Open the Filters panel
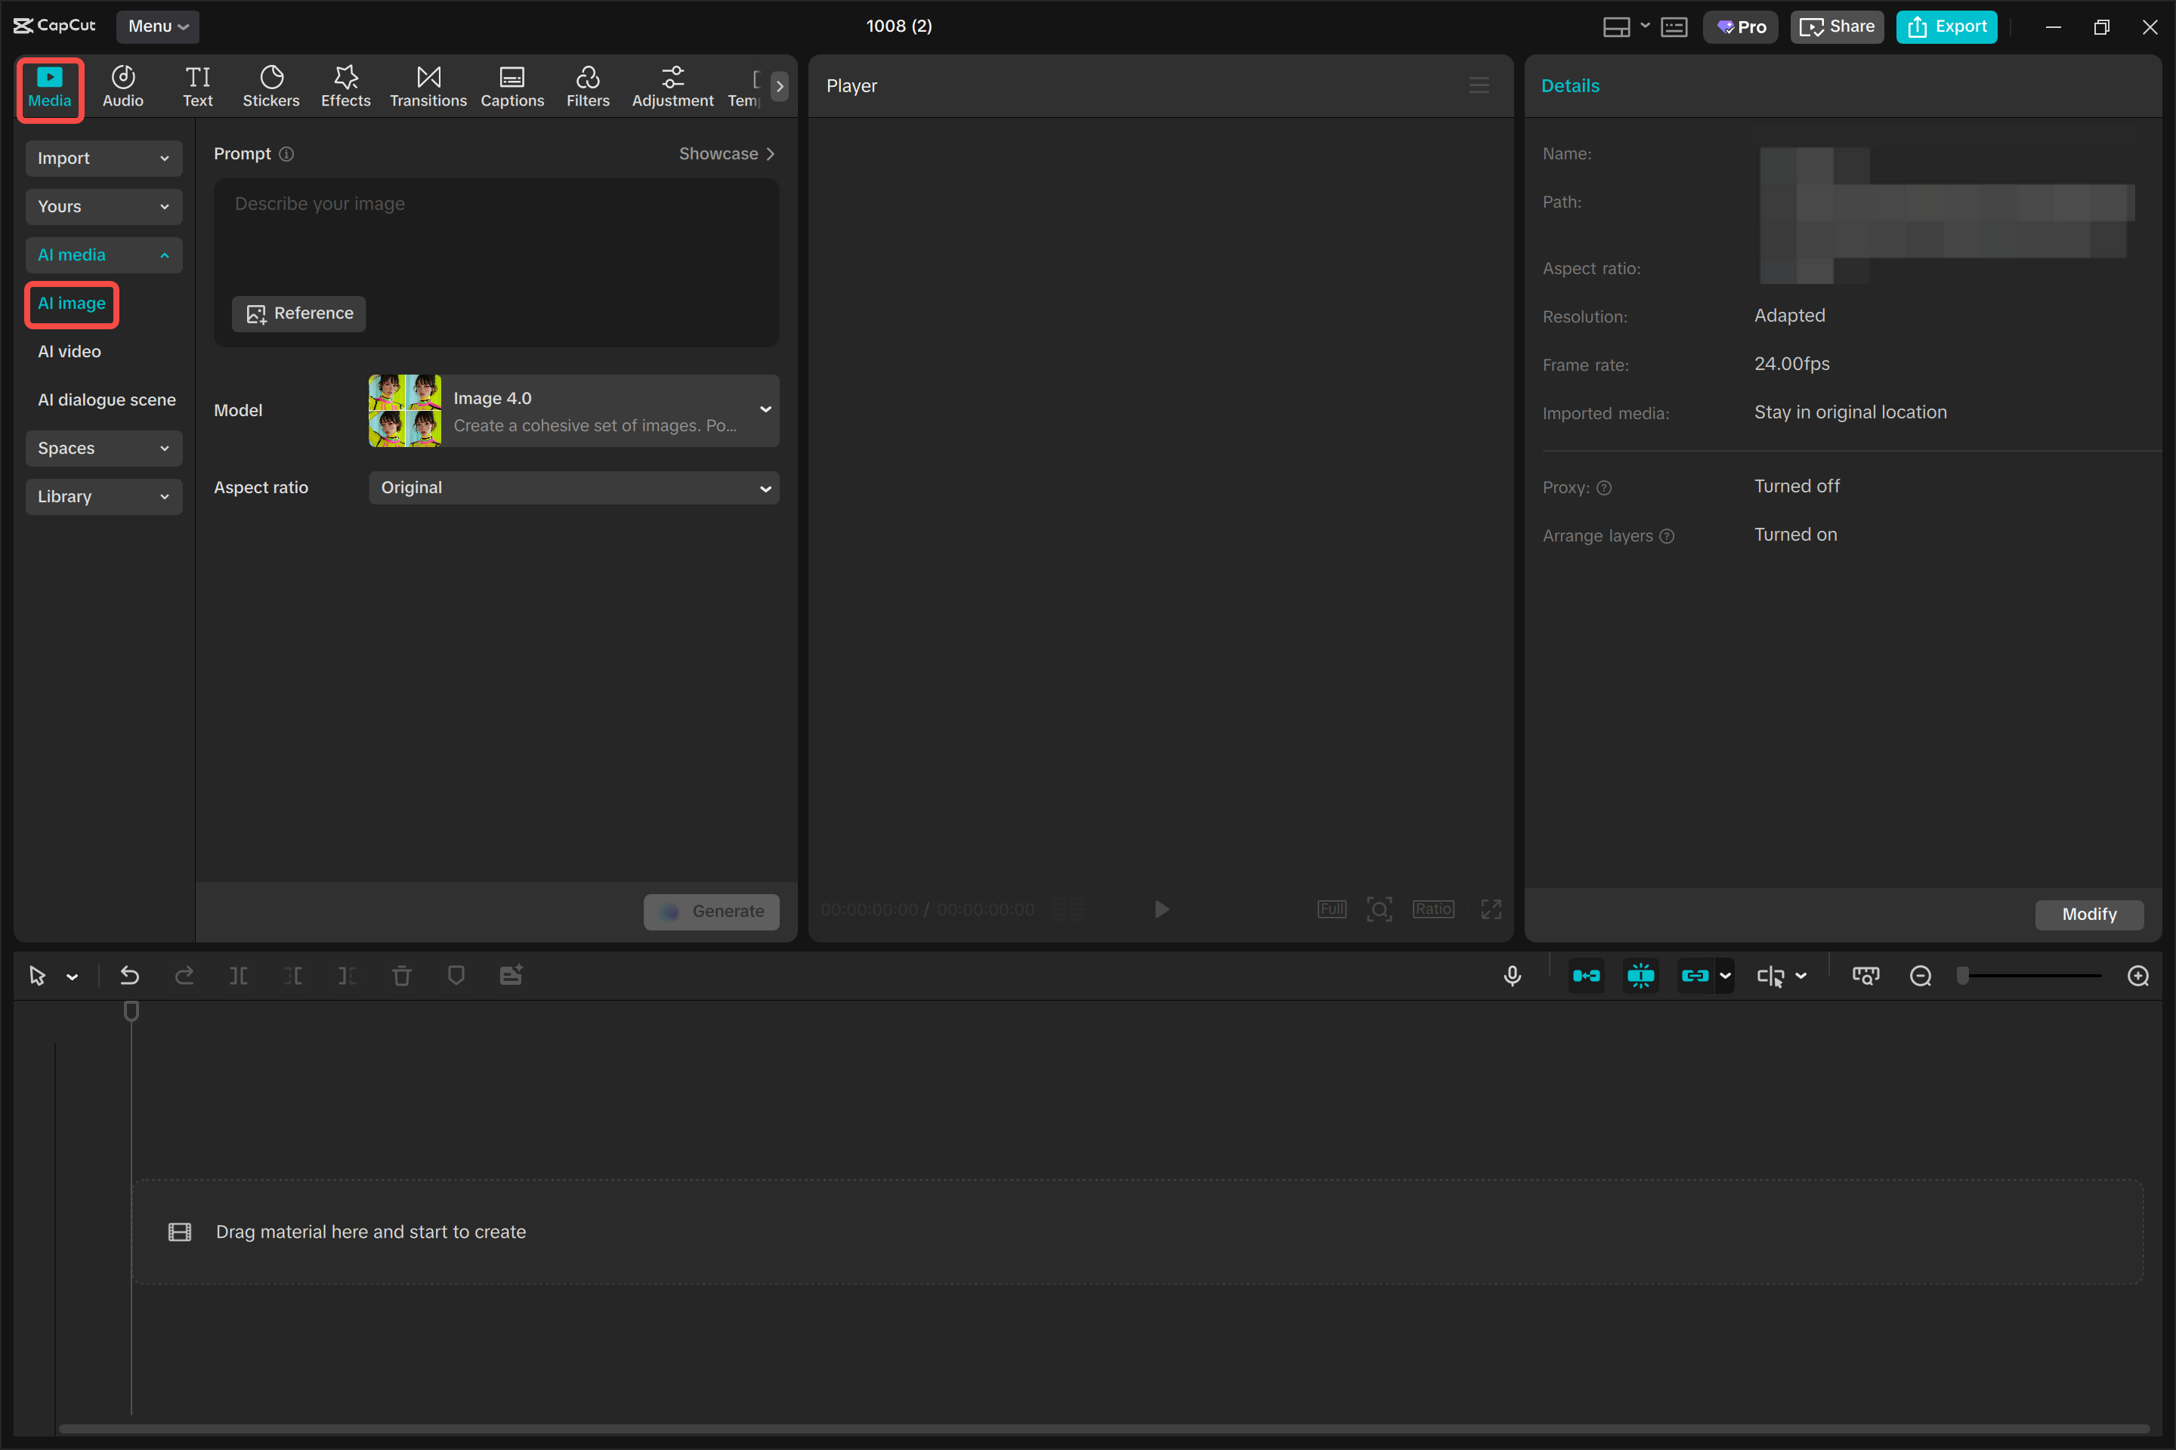The image size is (2176, 1450). coord(588,85)
